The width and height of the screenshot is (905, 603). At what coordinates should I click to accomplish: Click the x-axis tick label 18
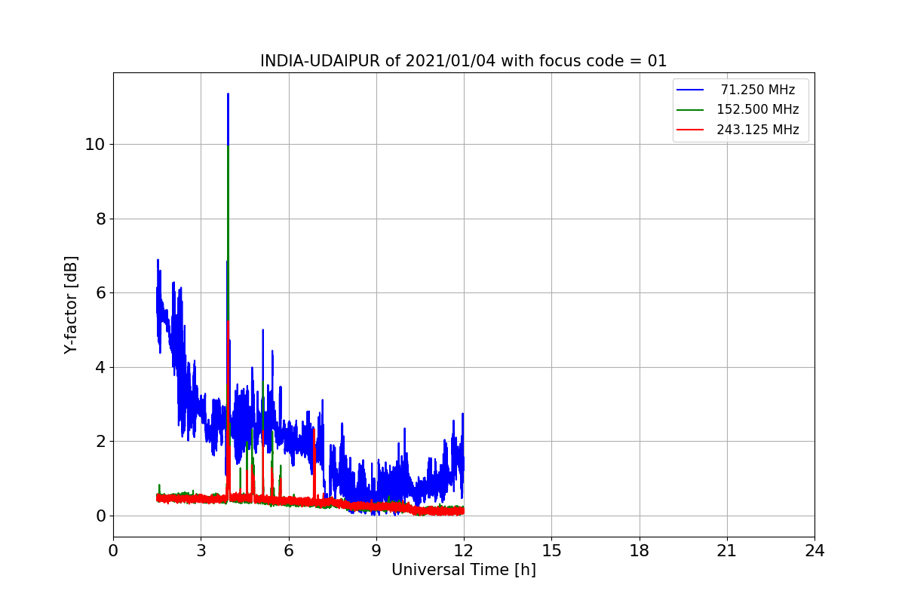click(x=640, y=551)
